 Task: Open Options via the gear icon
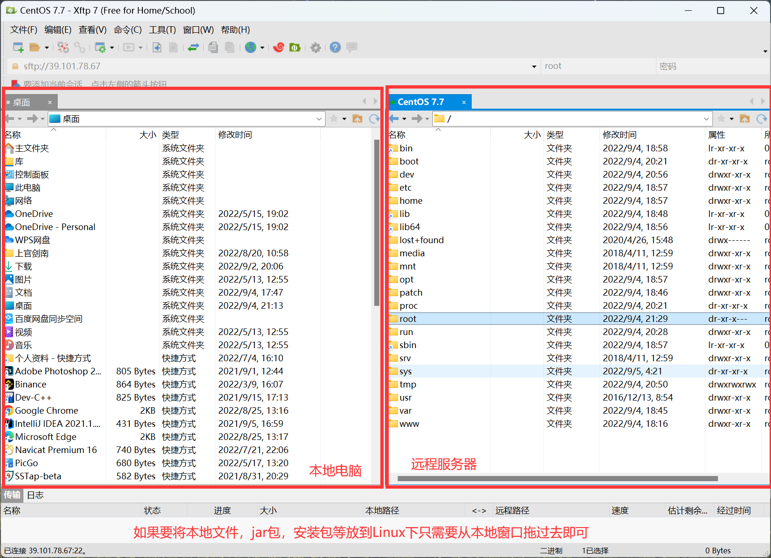[x=316, y=47]
